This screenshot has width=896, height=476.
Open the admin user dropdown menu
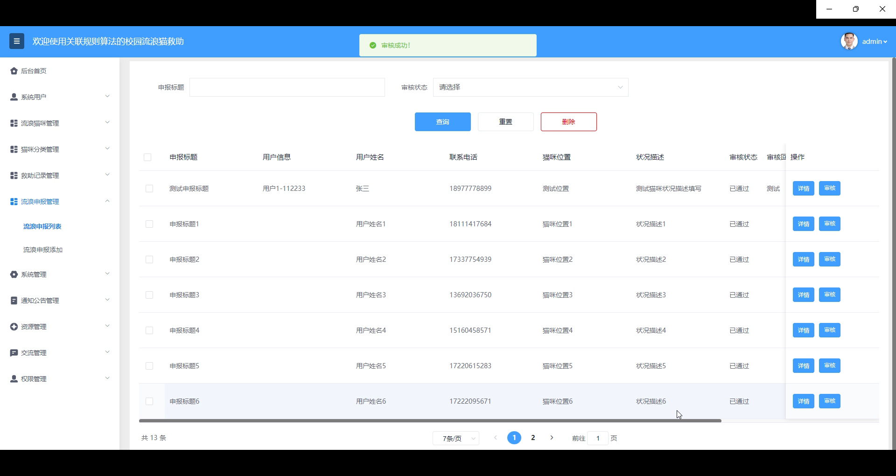pos(875,42)
